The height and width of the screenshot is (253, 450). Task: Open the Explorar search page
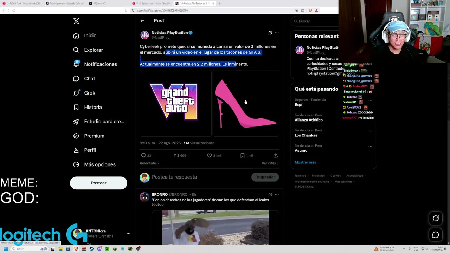(x=88, y=50)
